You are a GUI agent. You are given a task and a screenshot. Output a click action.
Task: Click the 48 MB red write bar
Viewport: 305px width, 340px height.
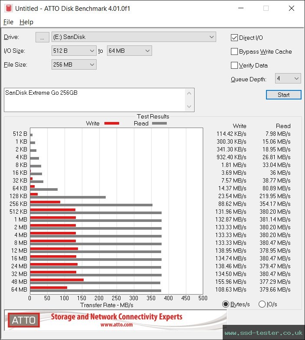[x=57, y=280]
